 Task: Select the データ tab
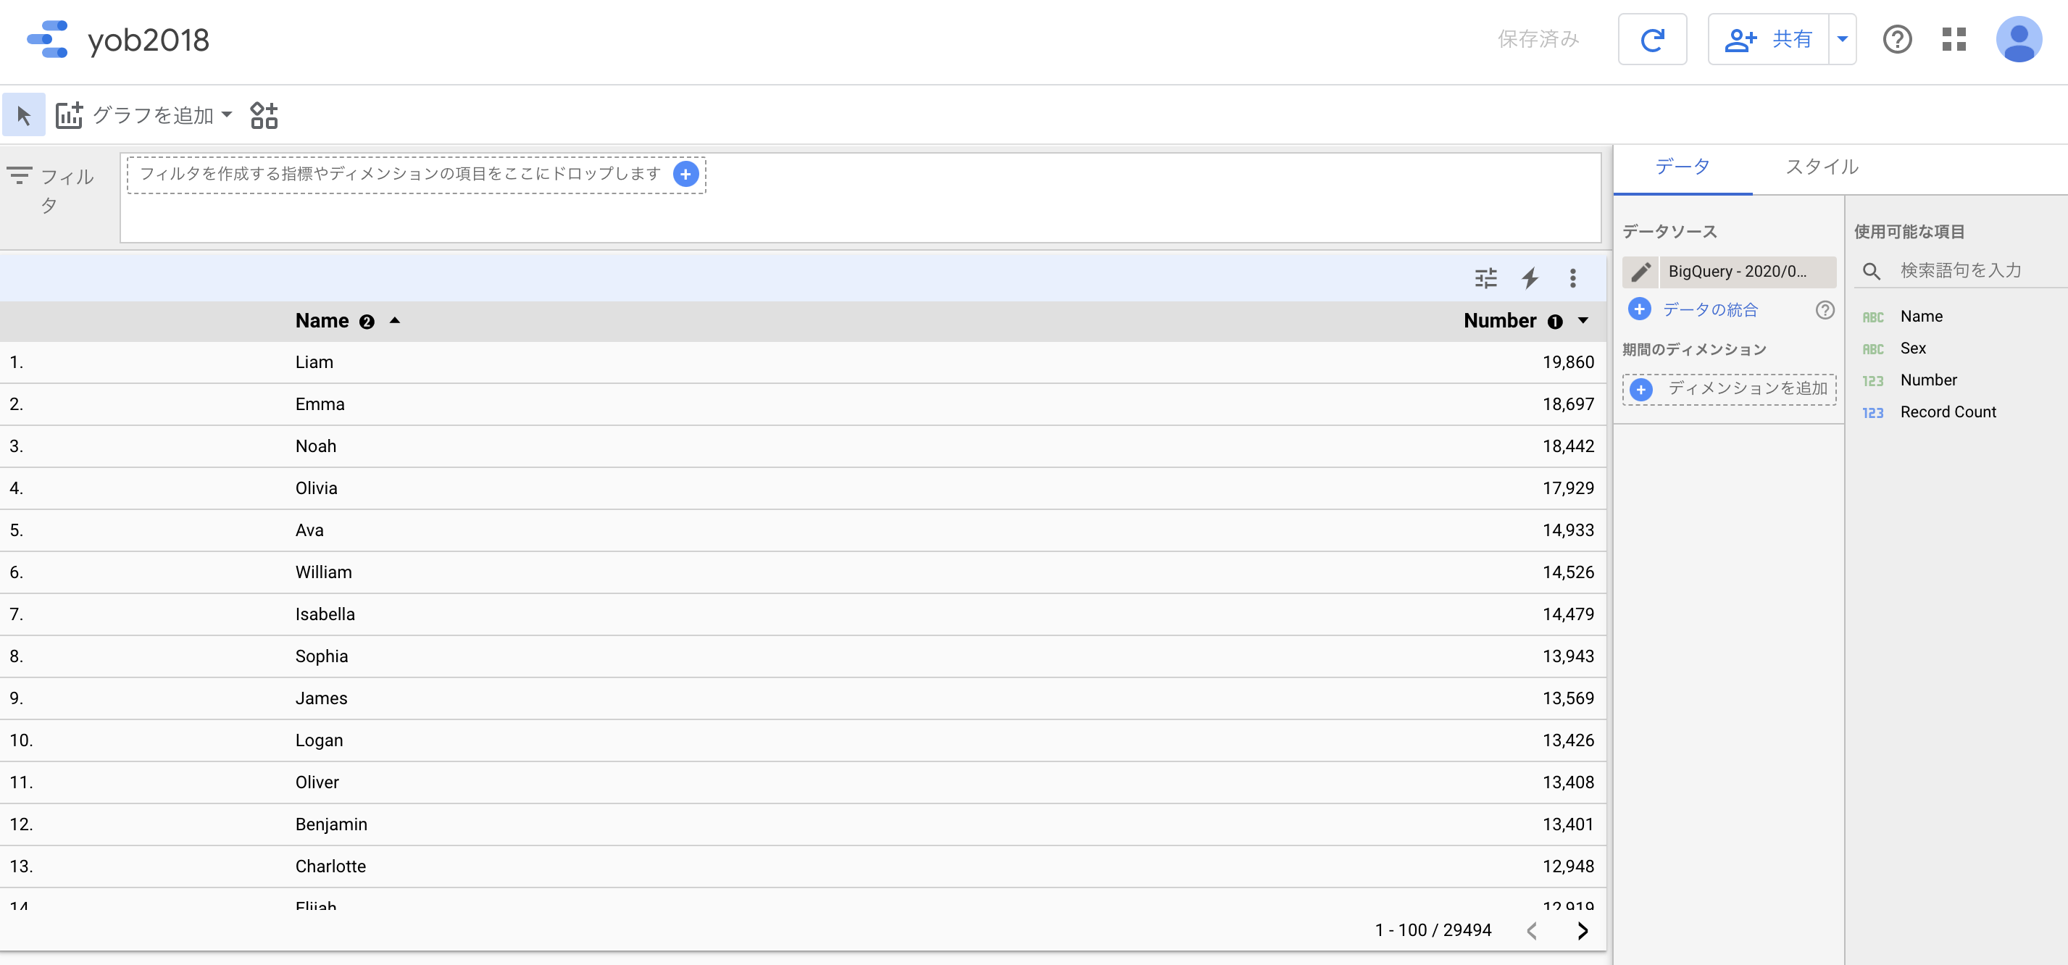click(x=1682, y=167)
